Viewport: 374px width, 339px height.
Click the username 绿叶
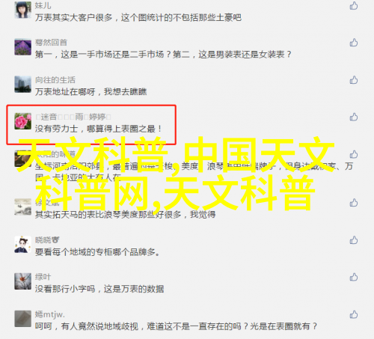click(x=43, y=277)
